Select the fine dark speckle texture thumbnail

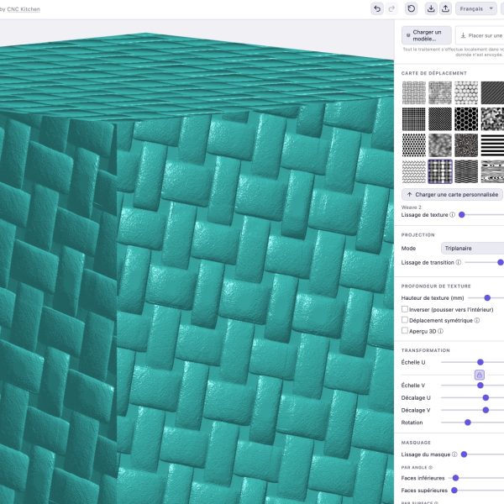point(466,145)
